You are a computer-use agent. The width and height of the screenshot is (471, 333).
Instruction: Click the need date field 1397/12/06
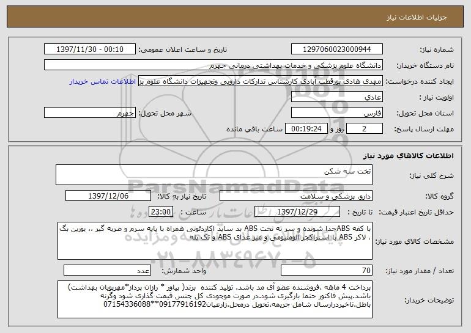pos(108,196)
